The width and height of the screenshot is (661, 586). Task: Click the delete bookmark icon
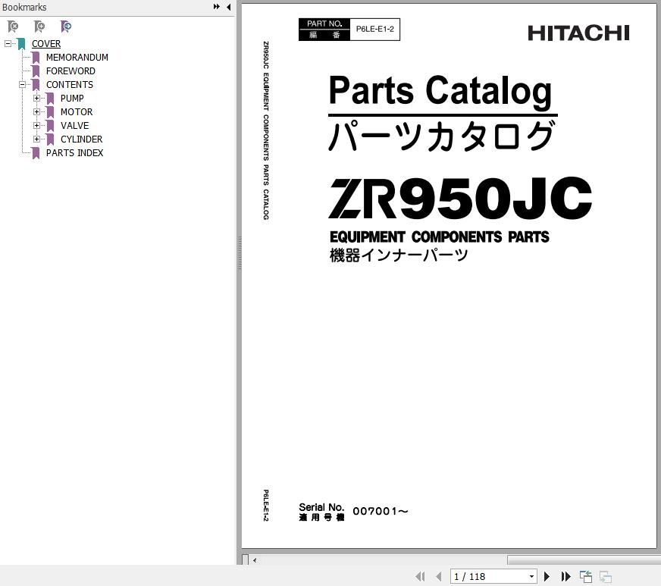[13, 27]
